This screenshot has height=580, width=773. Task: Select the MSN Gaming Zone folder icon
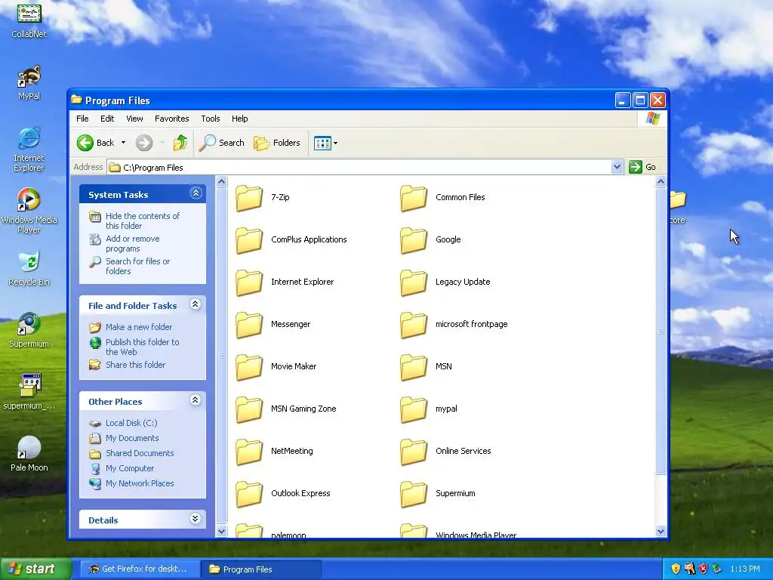tap(249, 409)
